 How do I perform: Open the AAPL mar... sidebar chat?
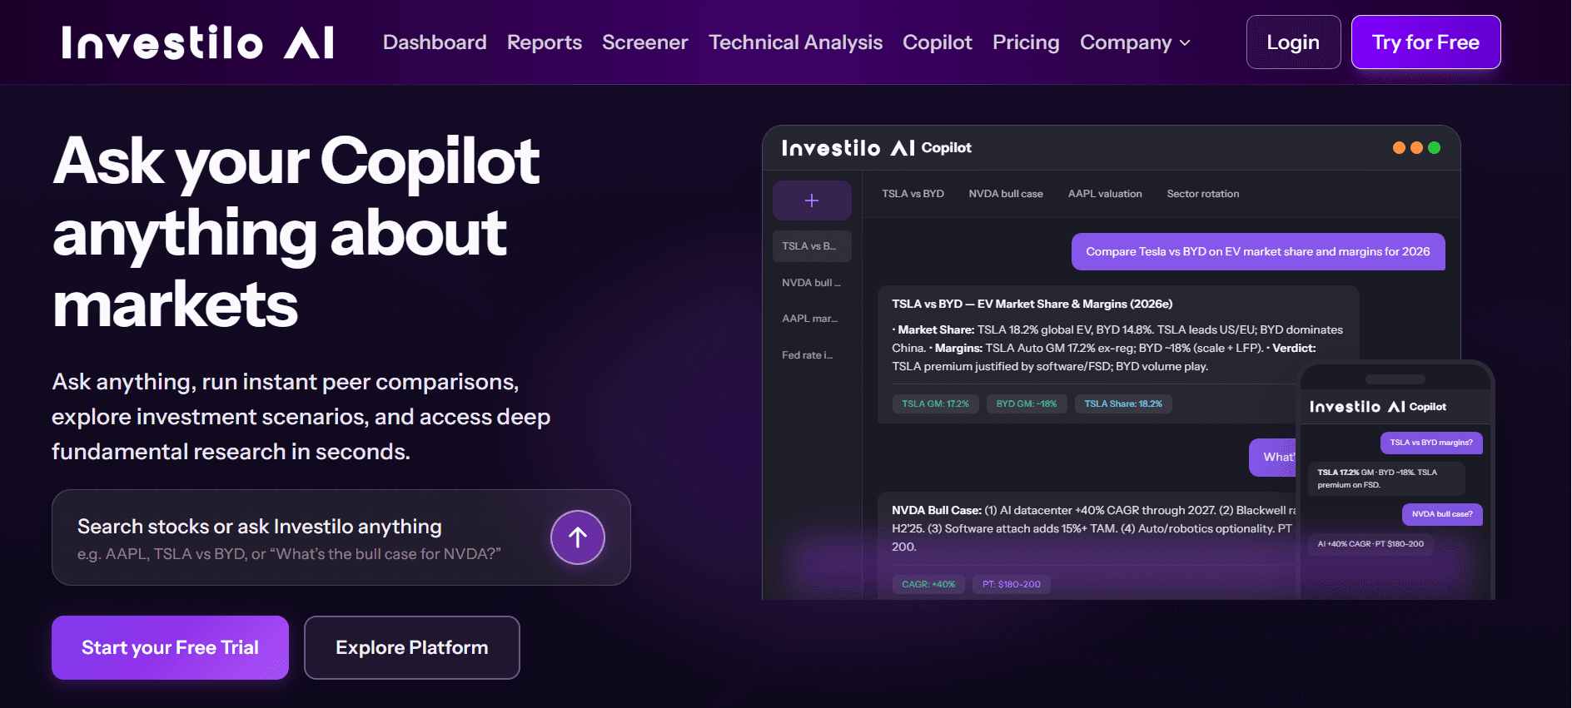click(812, 319)
